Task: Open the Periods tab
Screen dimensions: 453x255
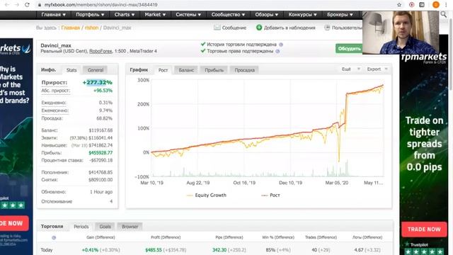Action: tap(81, 227)
